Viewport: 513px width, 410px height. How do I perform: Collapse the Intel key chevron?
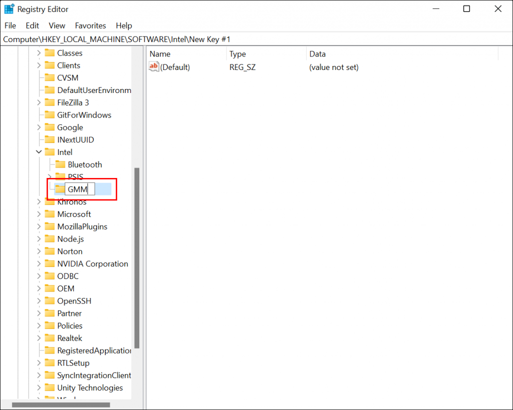tap(39, 151)
